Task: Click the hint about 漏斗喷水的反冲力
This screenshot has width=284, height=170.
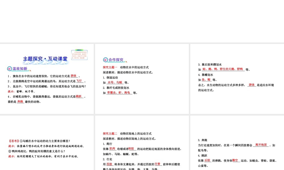Action: 50,146
